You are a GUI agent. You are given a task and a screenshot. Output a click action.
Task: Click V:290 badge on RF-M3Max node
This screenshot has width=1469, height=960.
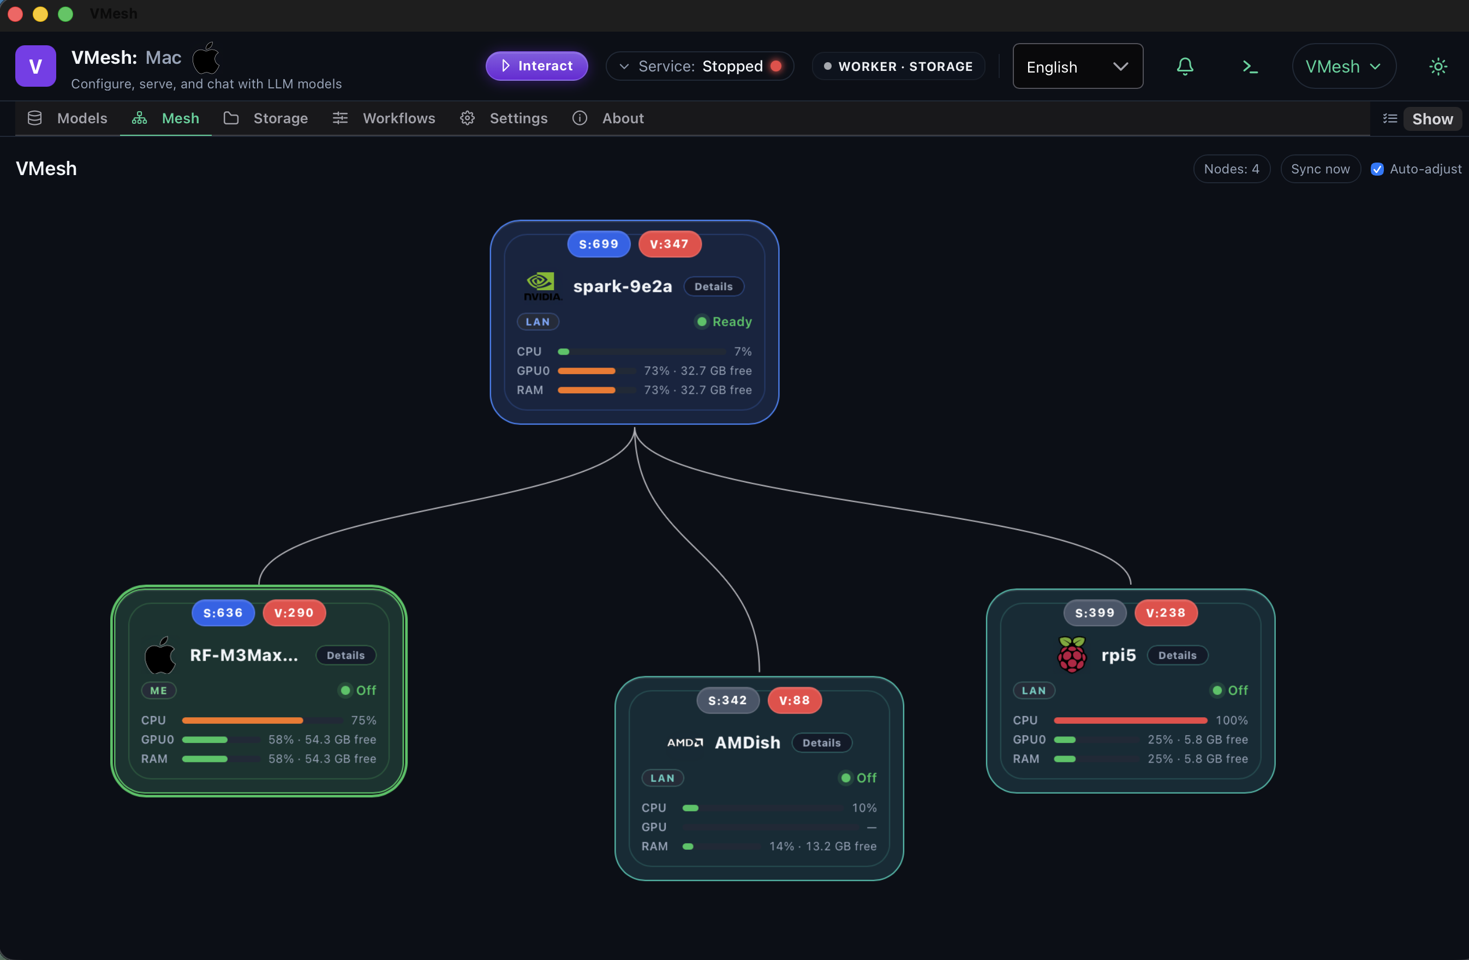coord(294,613)
